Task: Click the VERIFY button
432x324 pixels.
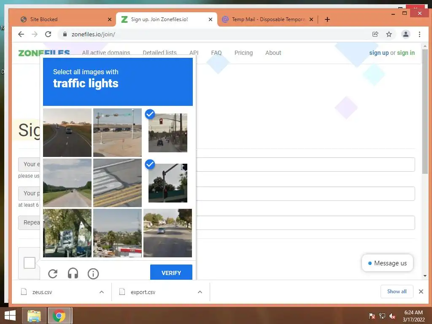Action: coord(171,273)
